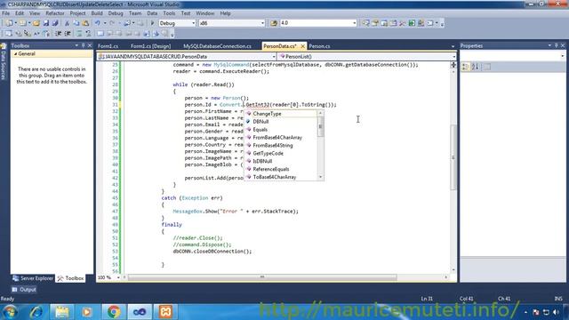This screenshot has height=320, width=569.
Task: Click the Save All toolbar icon
Action: point(55,23)
